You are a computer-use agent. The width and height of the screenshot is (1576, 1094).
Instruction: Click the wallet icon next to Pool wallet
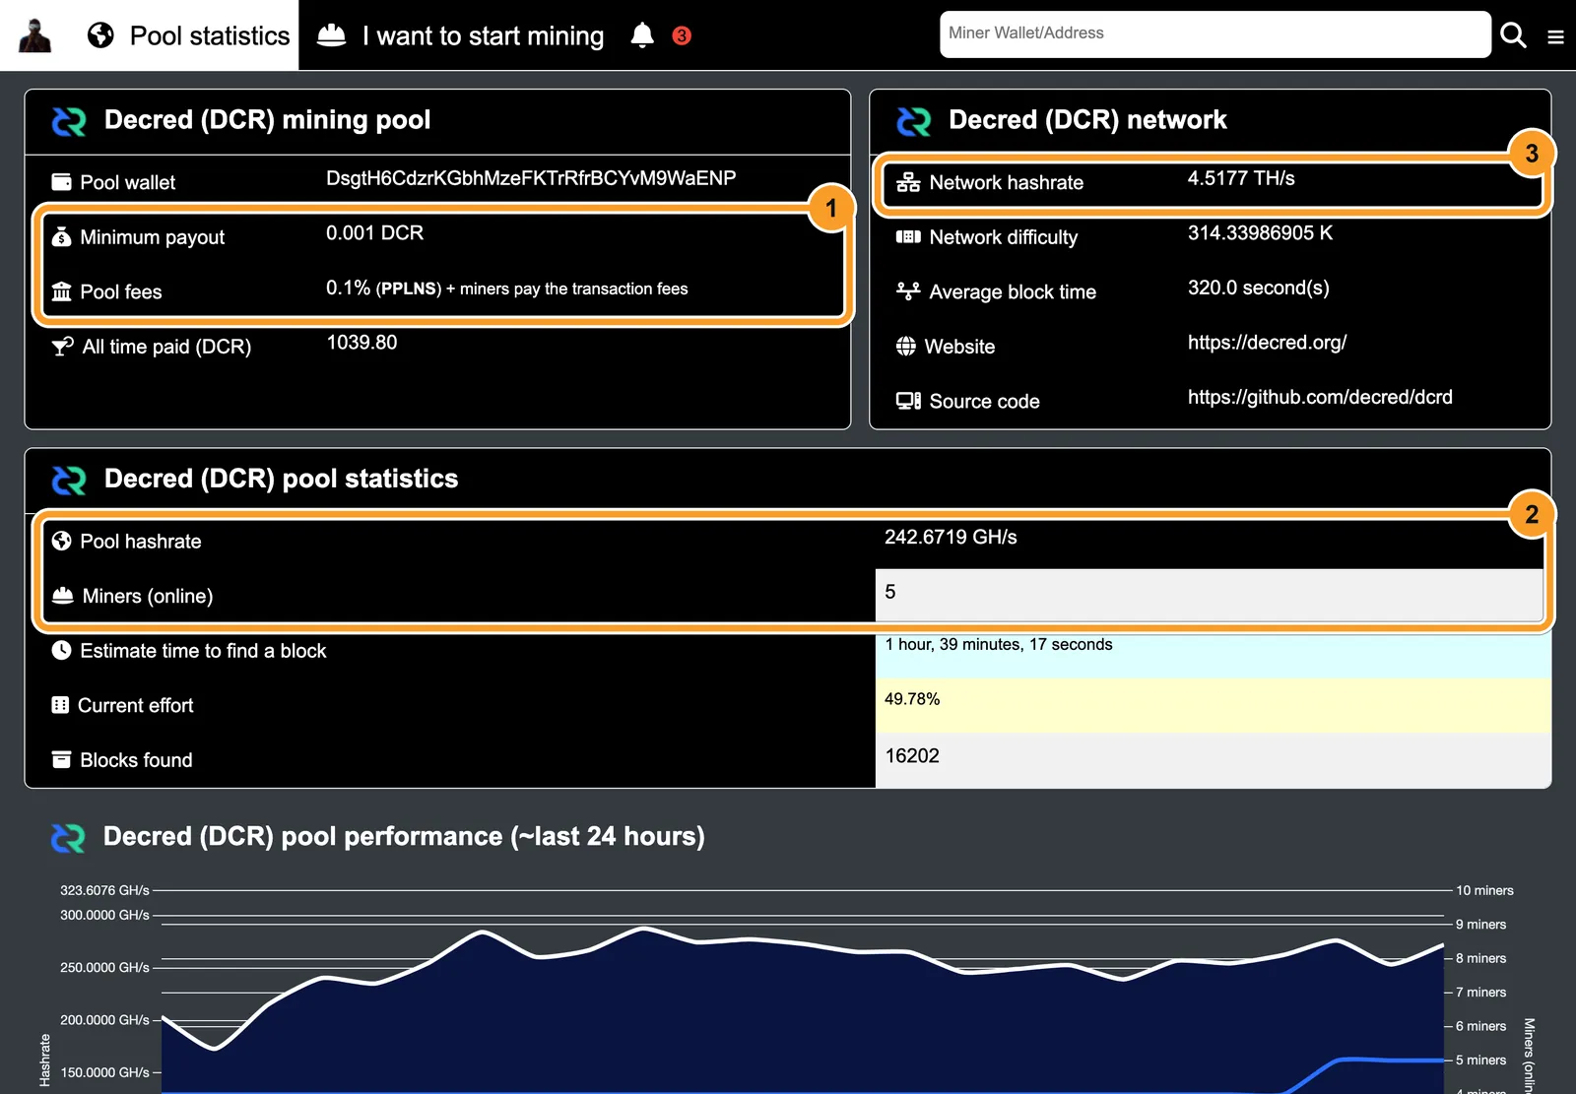(61, 182)
